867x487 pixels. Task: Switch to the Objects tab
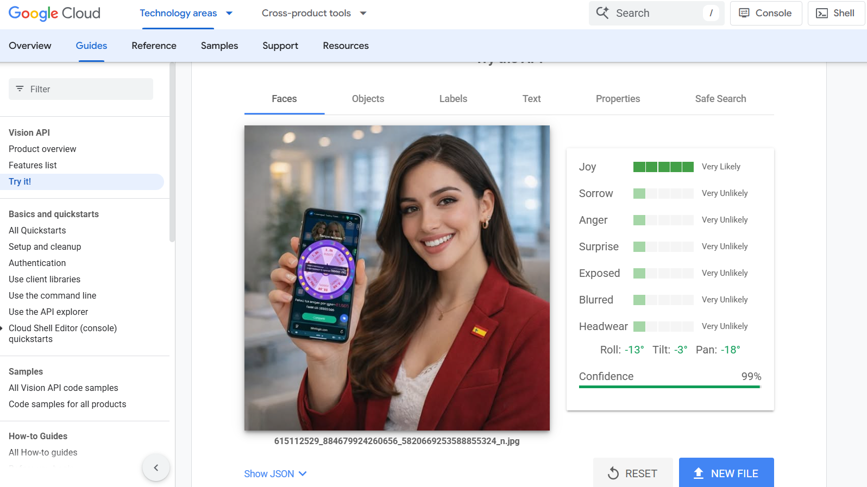point(368,99)
